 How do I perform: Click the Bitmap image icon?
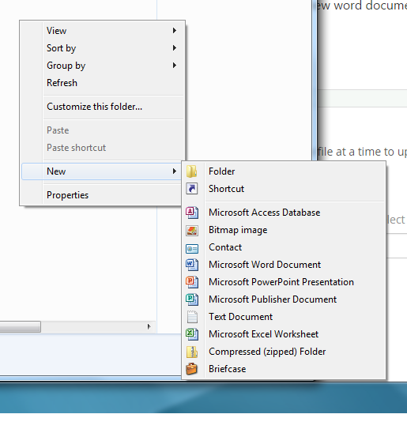tap(191, 230)
